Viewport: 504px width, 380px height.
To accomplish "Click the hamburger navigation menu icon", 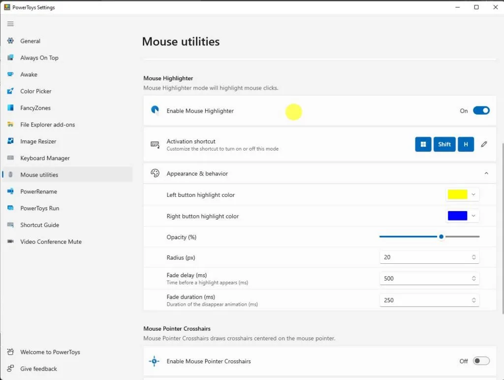I will pyautogui.click(x=10, y=24).
